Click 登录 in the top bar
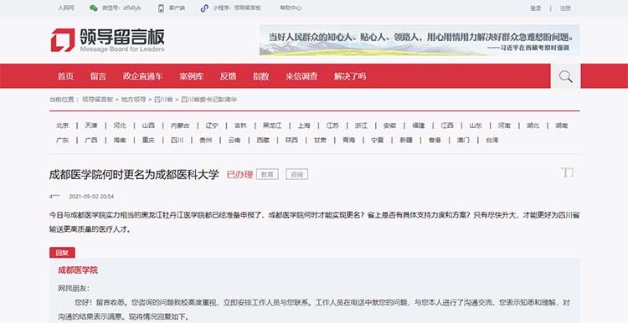628x323 pixels. 536,8
